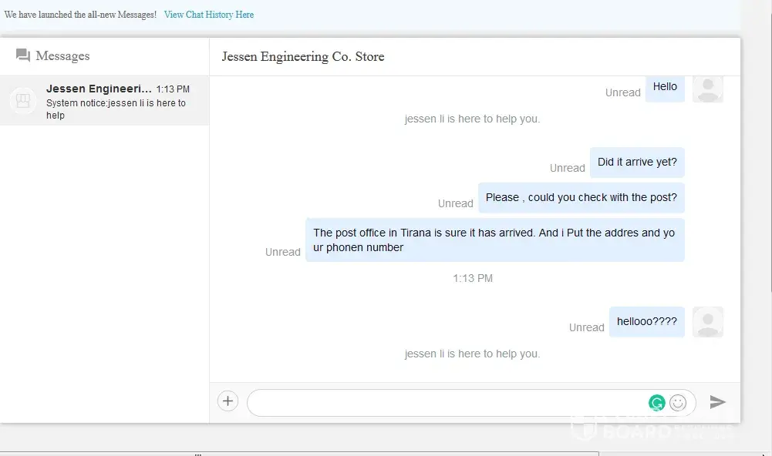772x456 pixels.
Task: Click the send message arrow icon
Action: pyautogui.click(x=717, y=402)
